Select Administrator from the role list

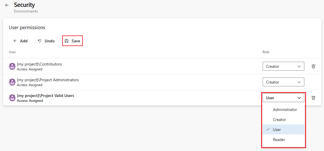[285, 110]
